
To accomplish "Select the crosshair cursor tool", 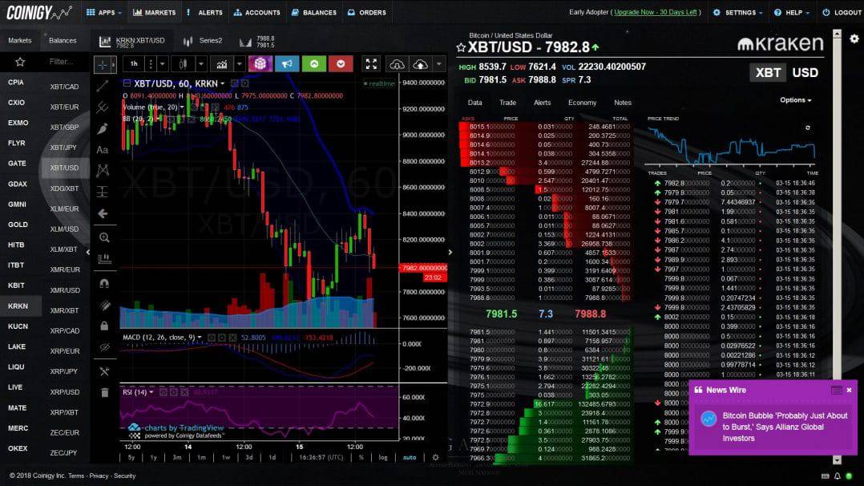I will tap(103, 64).
